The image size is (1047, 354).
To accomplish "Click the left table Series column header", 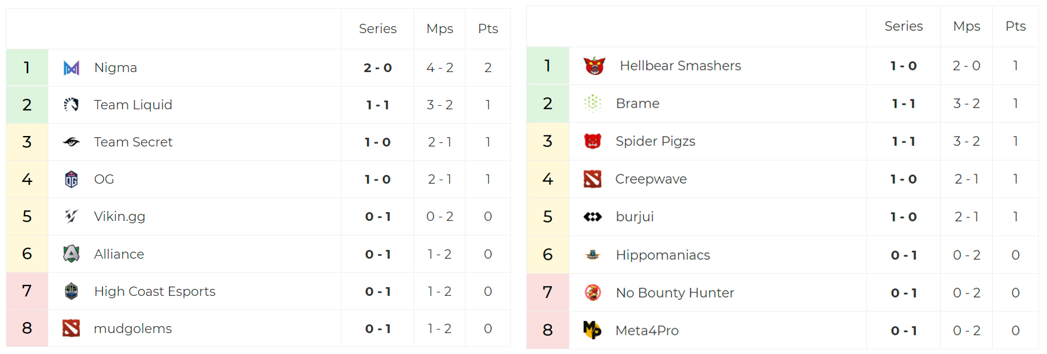I will click(x=378, y=28).
